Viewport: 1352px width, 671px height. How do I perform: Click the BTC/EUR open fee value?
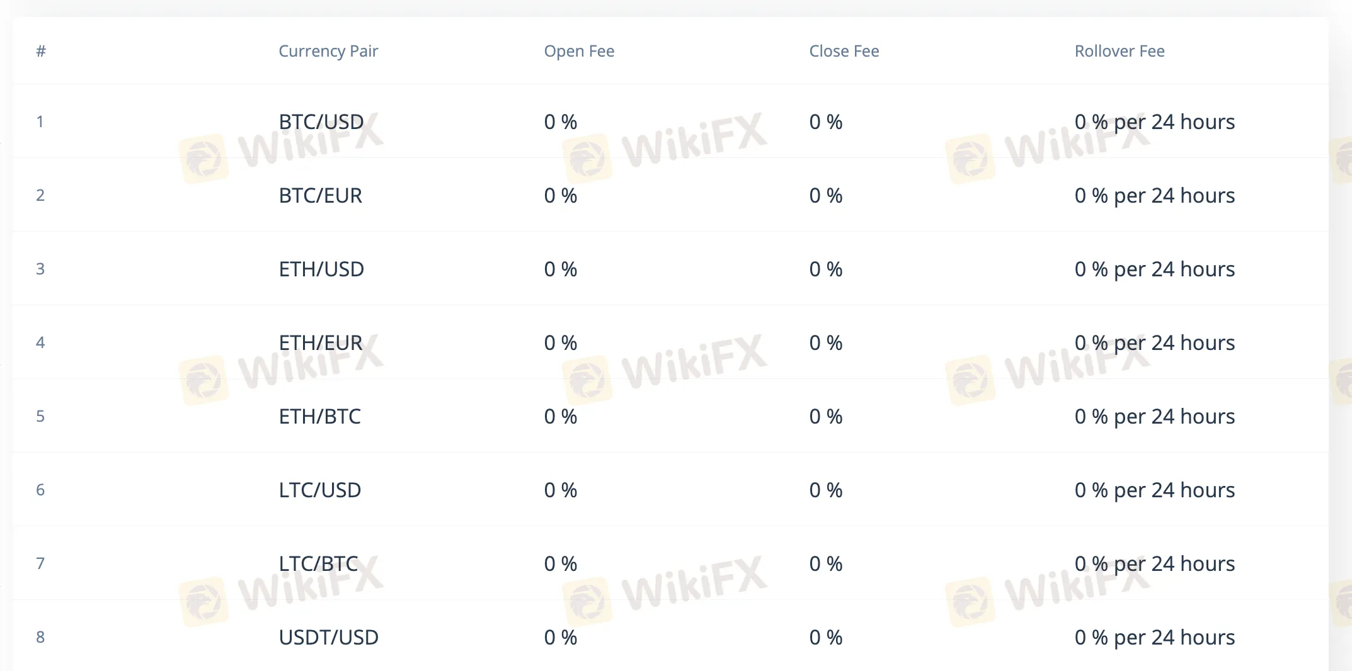coord(561,195)
